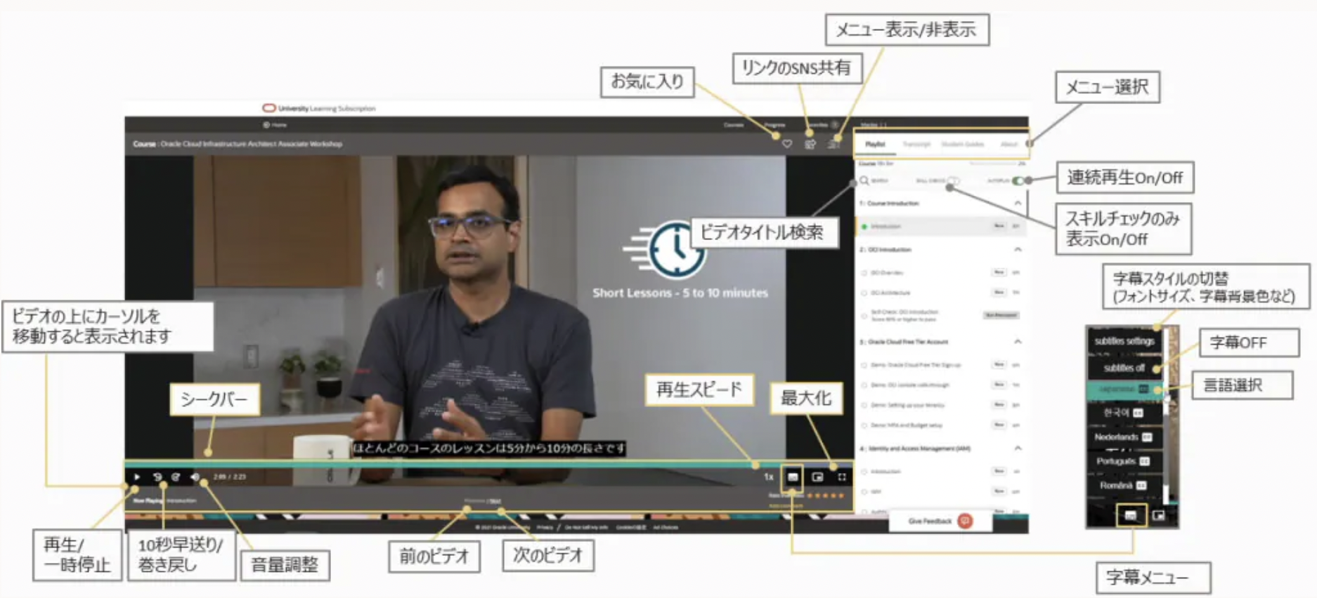Add the course to favorites with the heart

click(x=787, y=144)
